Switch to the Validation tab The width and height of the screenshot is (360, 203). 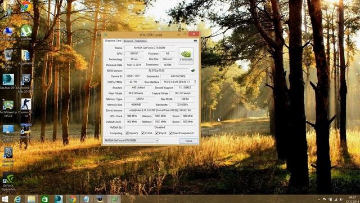point(141,41)
